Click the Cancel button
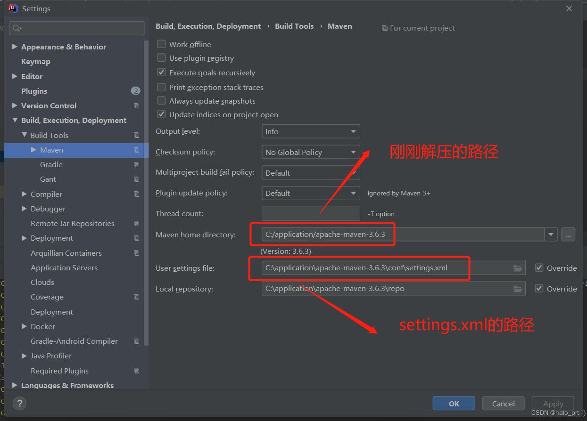The height and width of the screenshot is (421, 587). [504, 404]
